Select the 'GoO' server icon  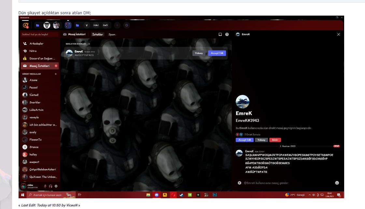tap(105, 25)
